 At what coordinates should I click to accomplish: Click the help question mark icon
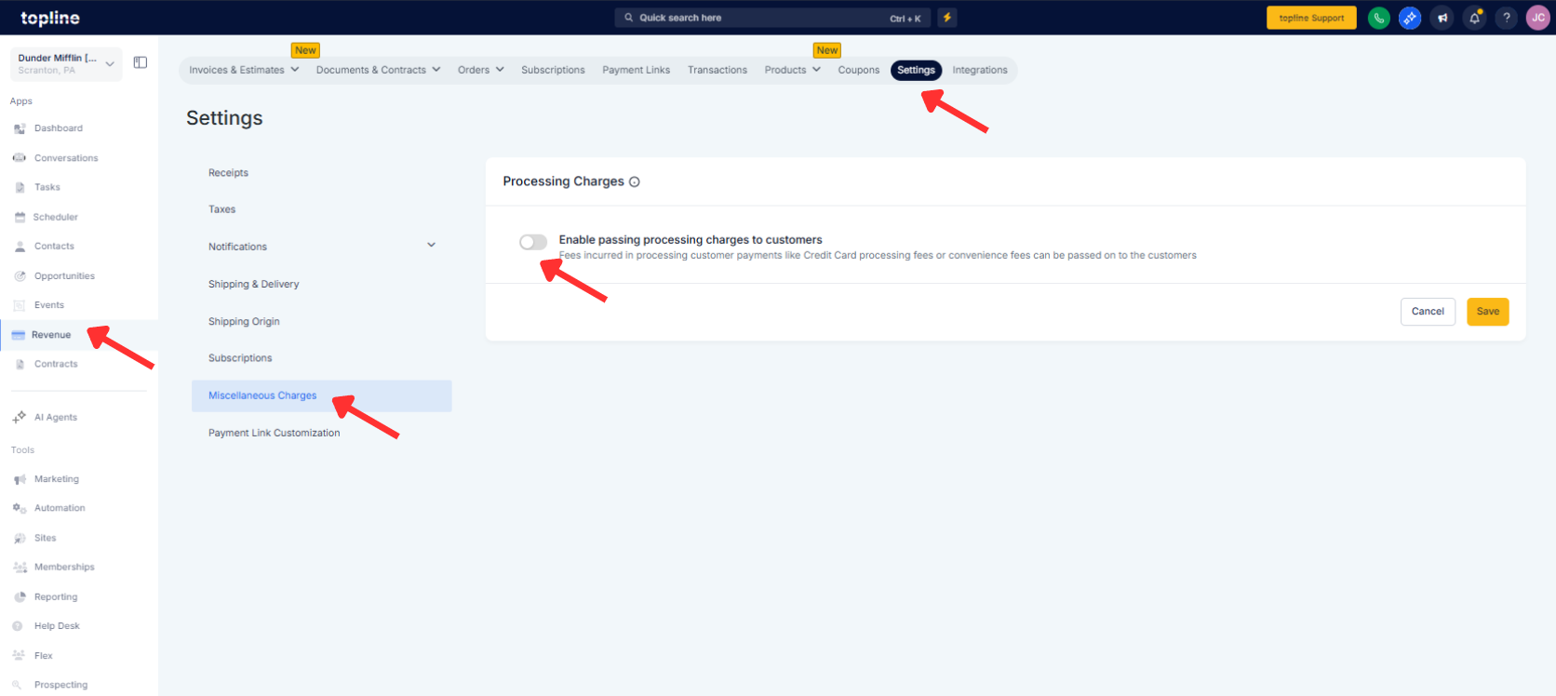click(1507, 18)
